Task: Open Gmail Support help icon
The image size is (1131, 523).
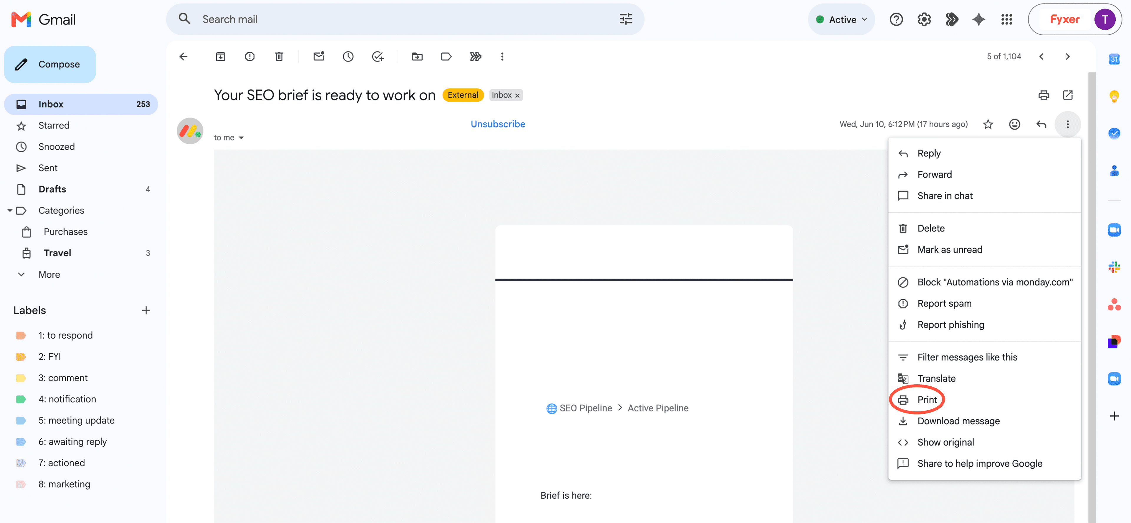Action: tap(896, 19)
